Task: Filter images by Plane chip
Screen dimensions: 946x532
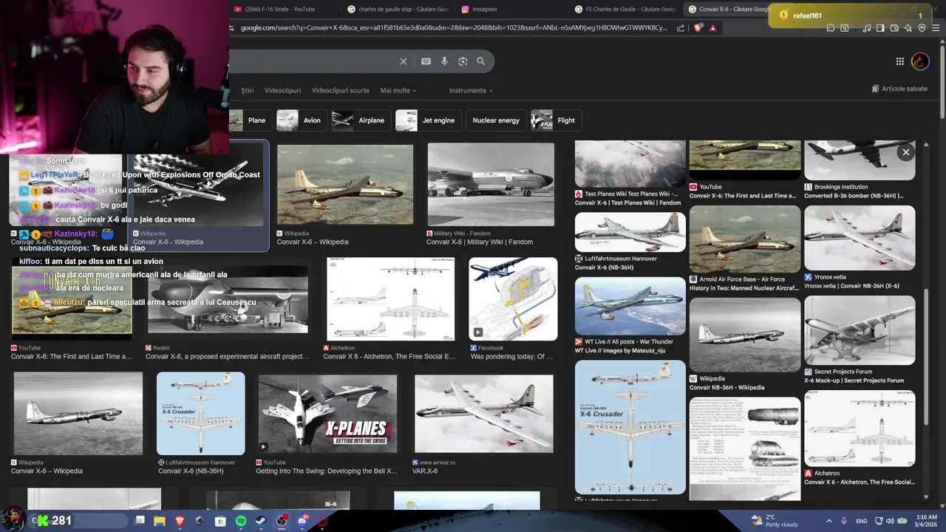Action: tap(250, 120)
